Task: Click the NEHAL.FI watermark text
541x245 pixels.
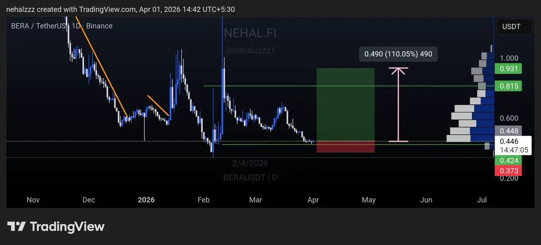Action: 250,33
